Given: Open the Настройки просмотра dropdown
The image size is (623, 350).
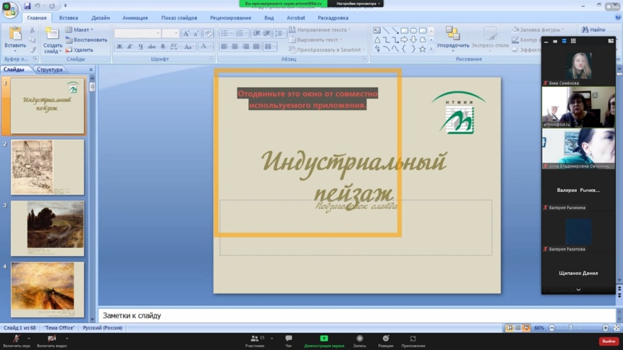Looking at the screenshot, I should coord(359,4).
